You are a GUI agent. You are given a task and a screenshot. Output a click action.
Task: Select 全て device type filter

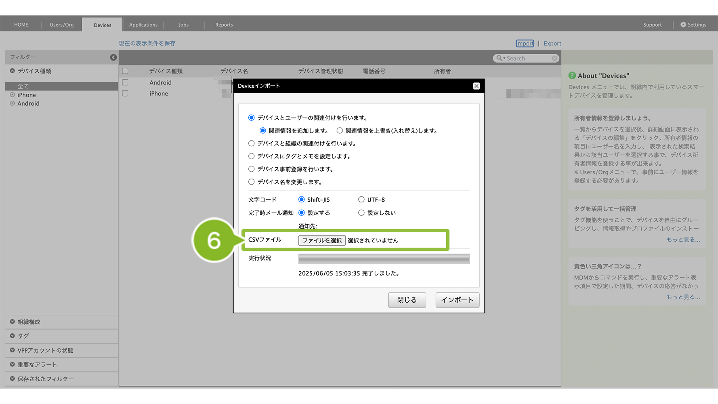(x=62, y=86)
